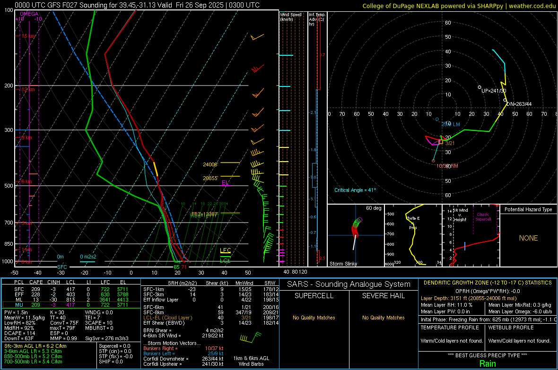This screenshot has width=558, height=370.
Task: Select the ML parcel row
Action: (71, 300)
